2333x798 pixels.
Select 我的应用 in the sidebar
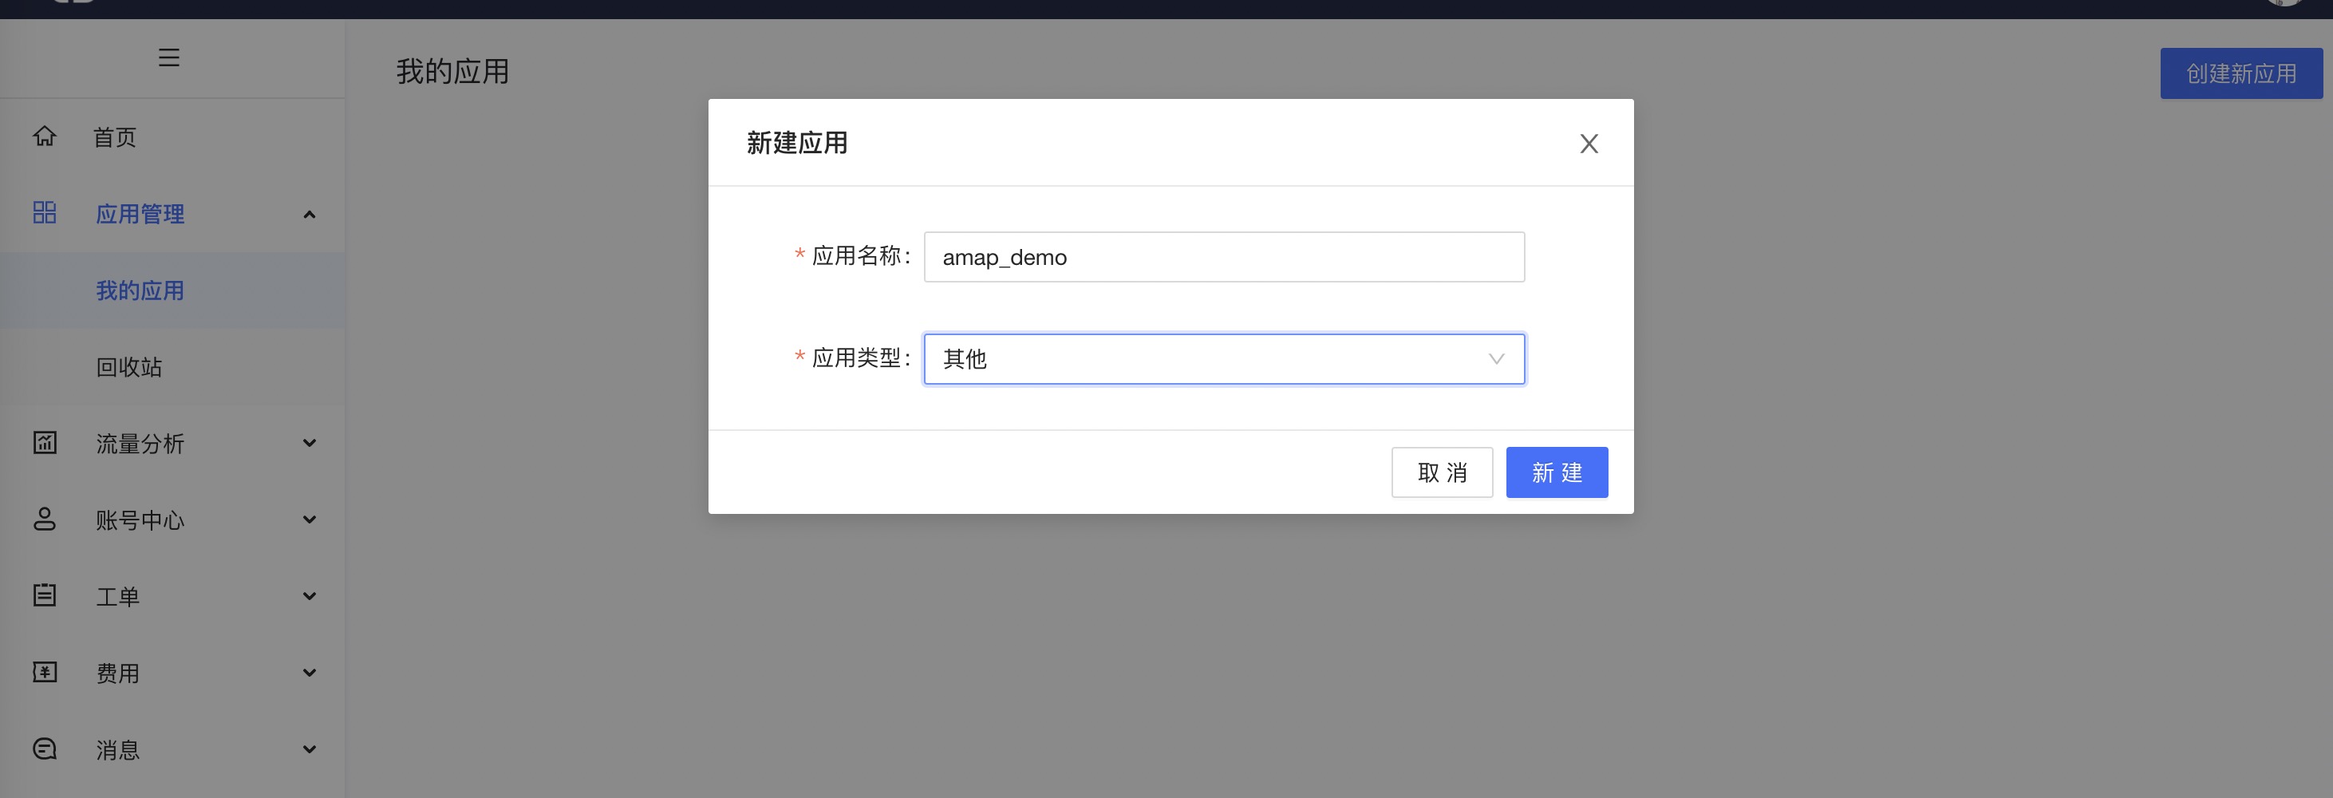(x=140, y=290)
